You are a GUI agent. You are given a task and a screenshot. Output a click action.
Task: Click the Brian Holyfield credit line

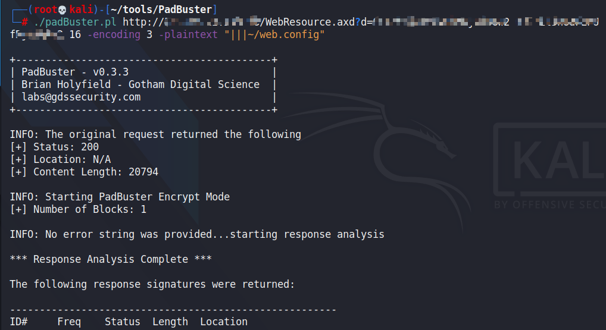click(x=140, y=84)
